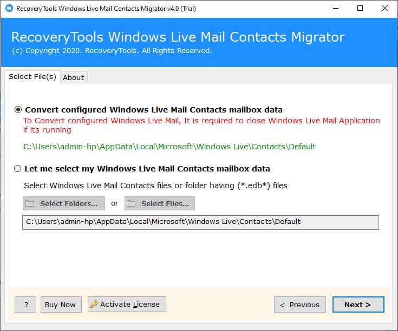Click the copyright notice in the header
This screenshot has width=398, height=331.
[x=111, y=51]
